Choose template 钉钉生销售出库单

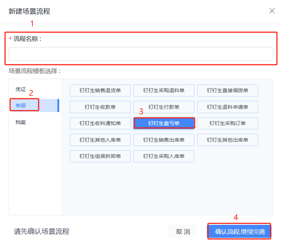(164, 140)
